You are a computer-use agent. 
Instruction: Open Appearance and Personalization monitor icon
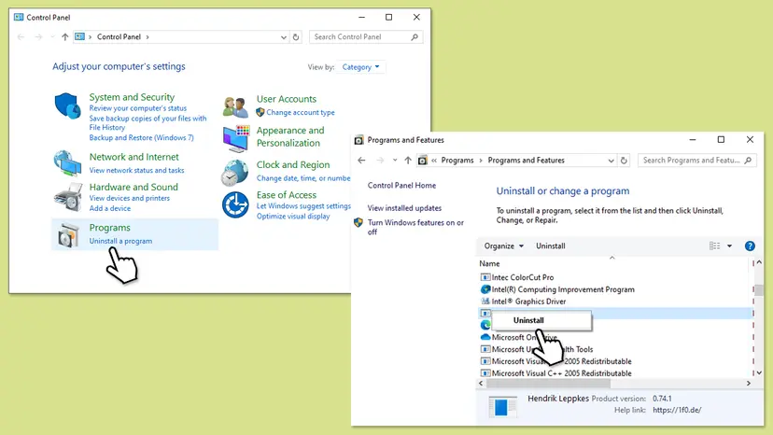[235, 138]
